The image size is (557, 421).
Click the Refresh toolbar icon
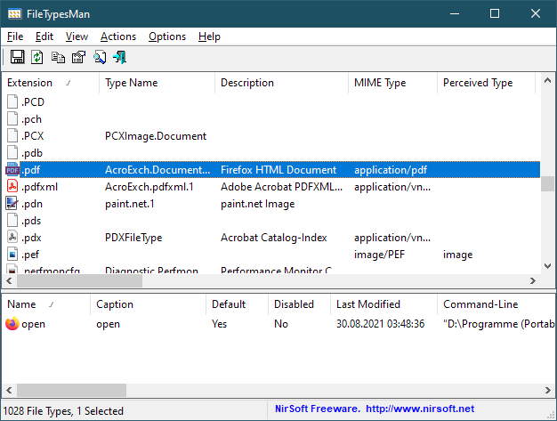tap(37, 58)
